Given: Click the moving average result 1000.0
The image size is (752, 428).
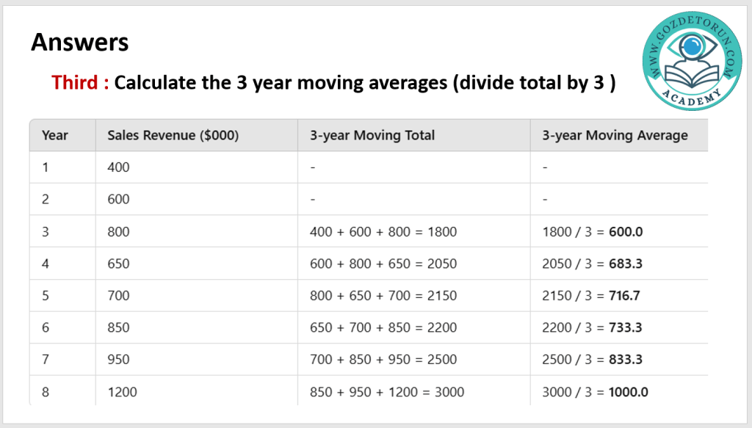Looking at the screenshot, I should tap(629, 391).
